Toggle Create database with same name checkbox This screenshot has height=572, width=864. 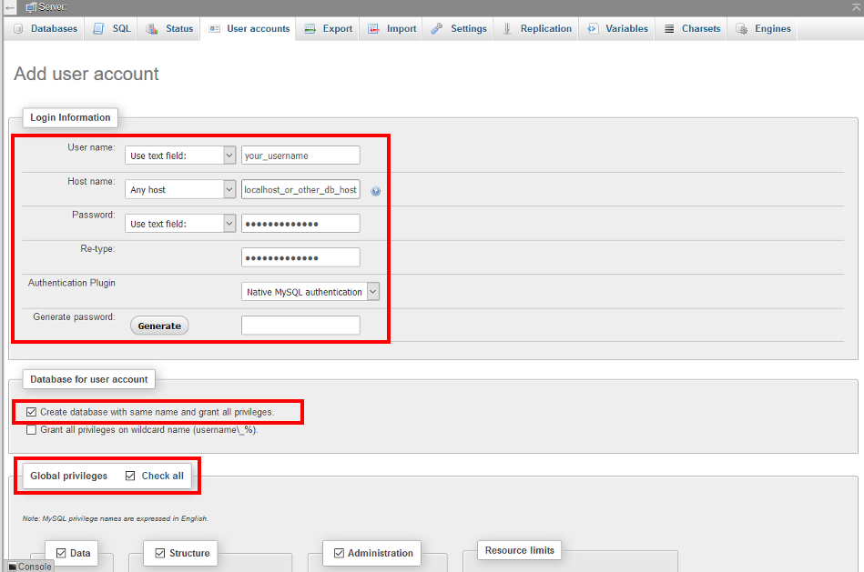(32, 413)
